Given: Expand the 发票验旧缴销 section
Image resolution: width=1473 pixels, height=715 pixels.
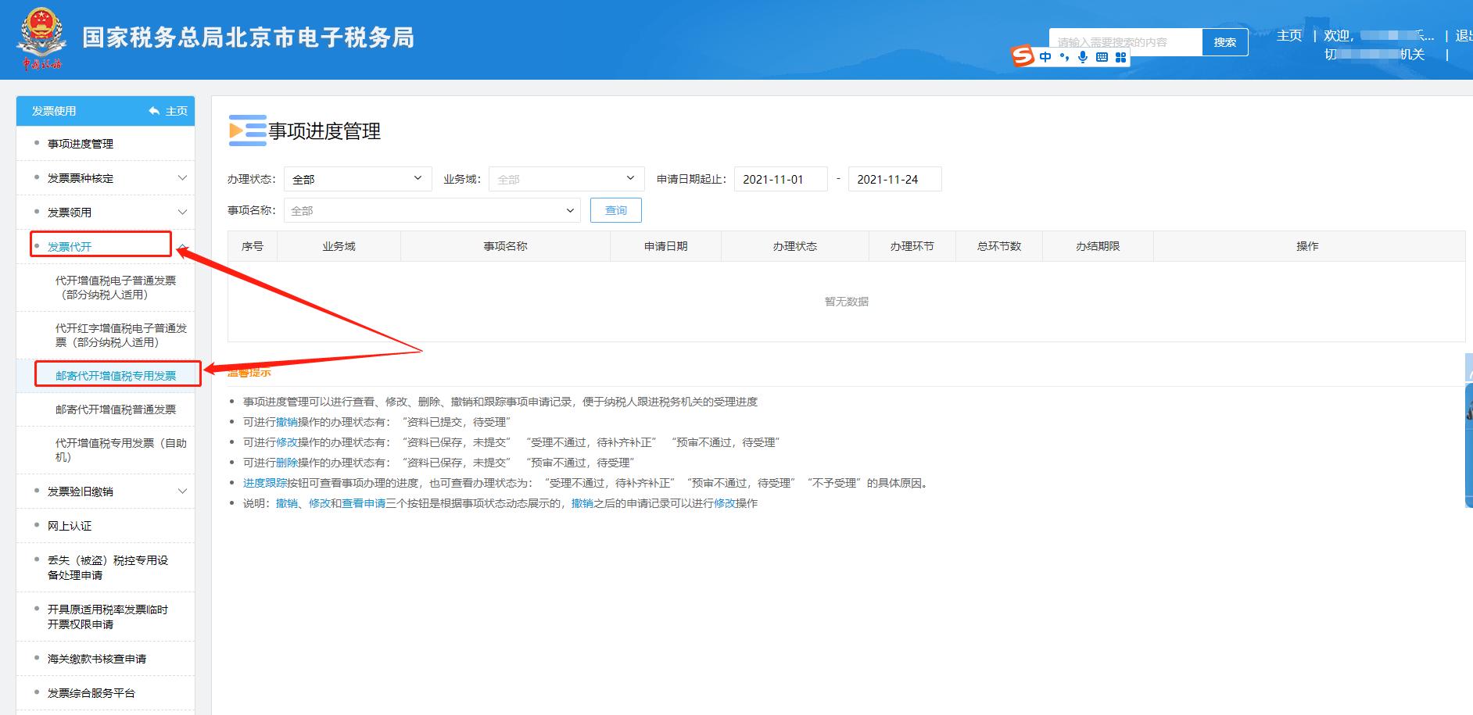Looking at the screenshot, I should pyautogui.click(x=183, y=491).
